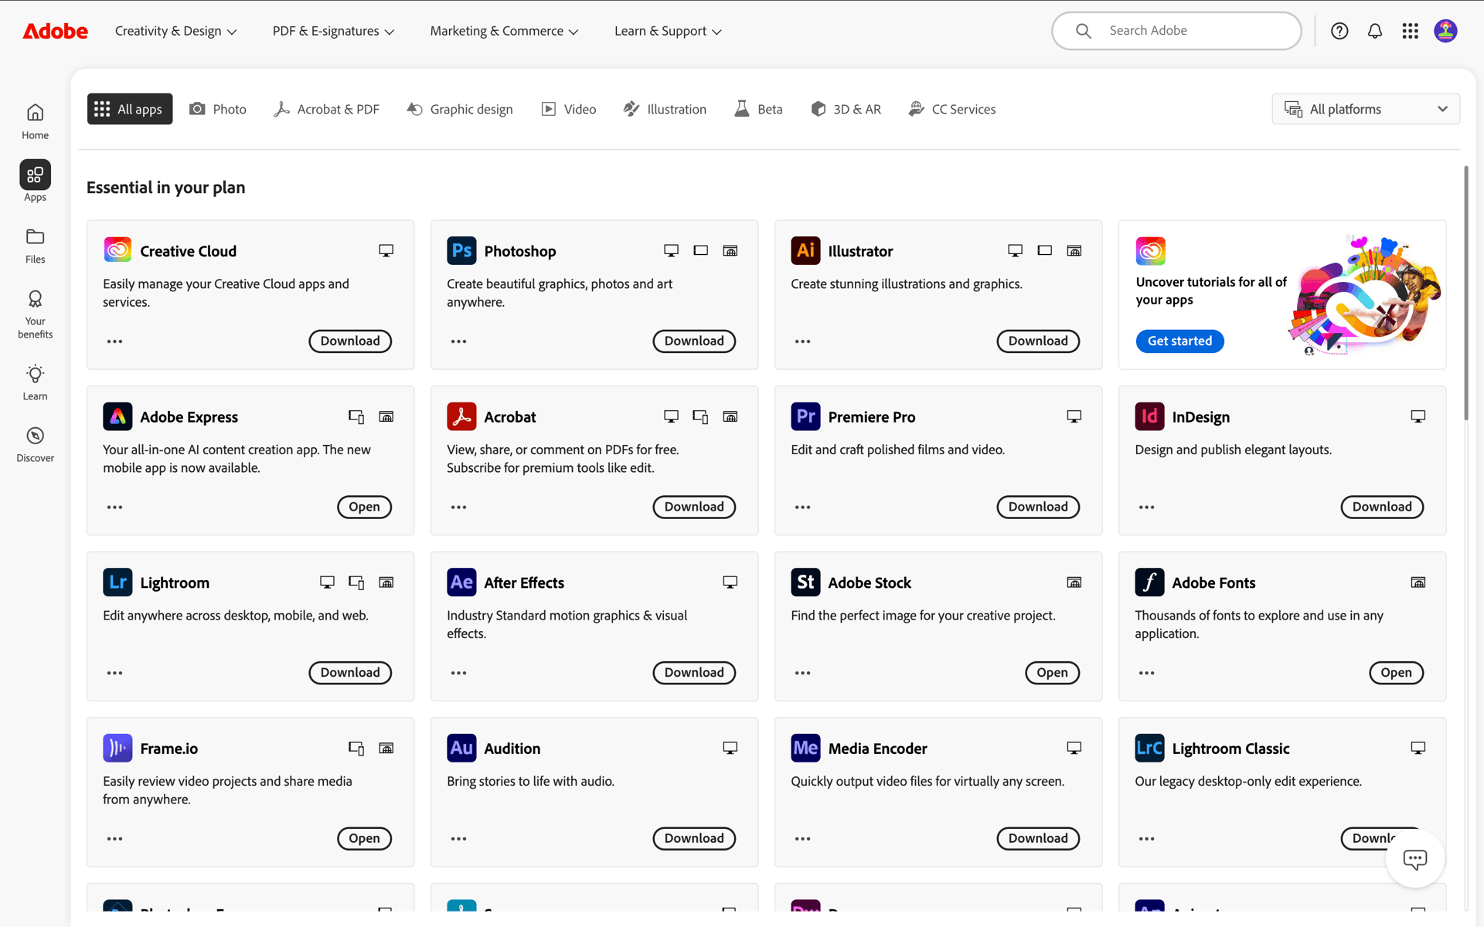Open more options for Creative Cloud card

(114, 341)
